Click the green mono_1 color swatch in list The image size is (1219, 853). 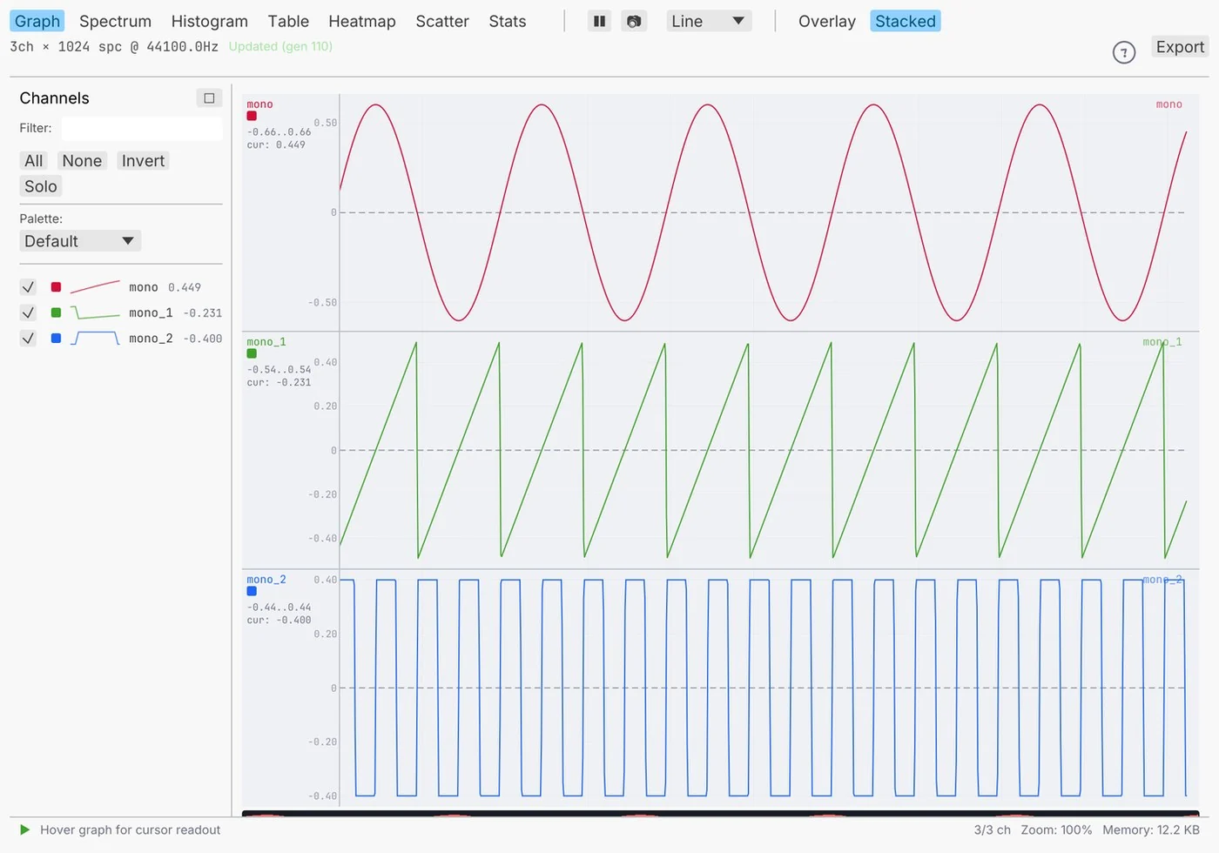pos(56,312)
